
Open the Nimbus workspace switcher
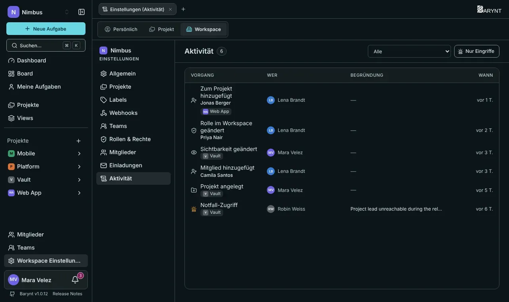(39, 12)
